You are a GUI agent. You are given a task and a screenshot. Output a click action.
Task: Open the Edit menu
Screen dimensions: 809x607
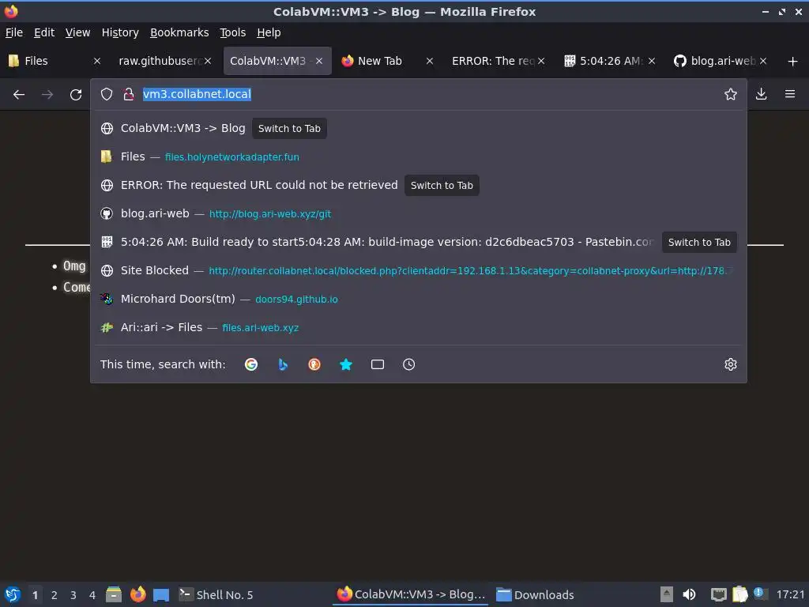pos(44,32)
